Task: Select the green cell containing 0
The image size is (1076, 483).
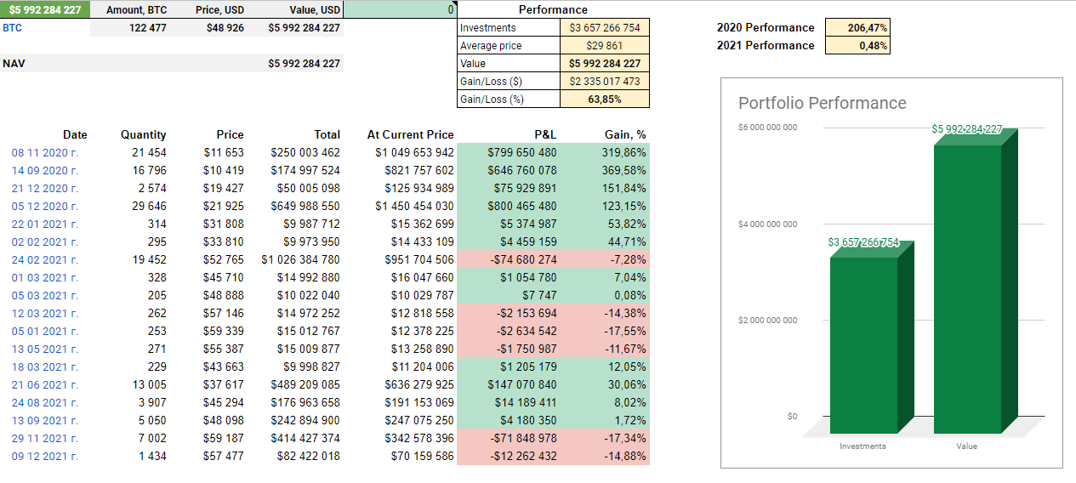Action: [x=400, y=9]
